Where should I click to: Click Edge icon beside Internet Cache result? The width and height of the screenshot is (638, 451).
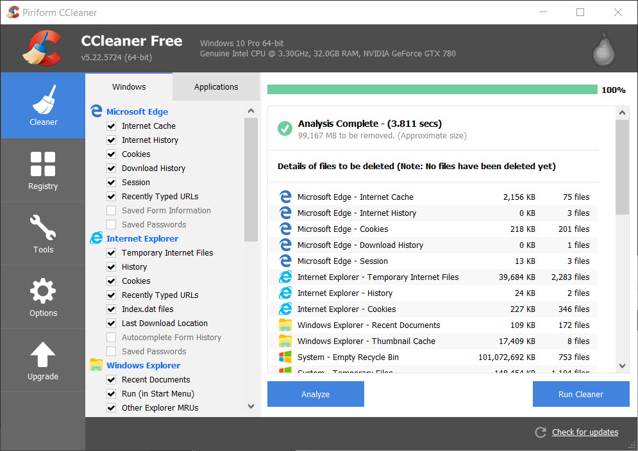[285, 197]
